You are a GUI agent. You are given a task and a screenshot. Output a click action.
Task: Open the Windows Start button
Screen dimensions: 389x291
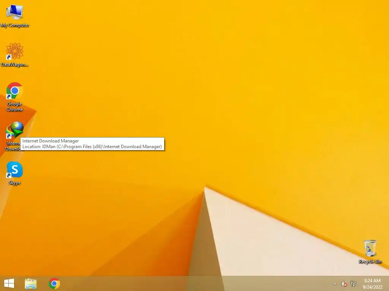pos(9,283)
